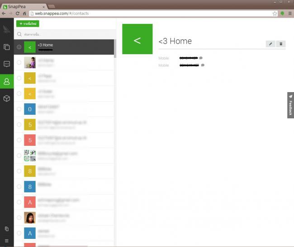Click the green new contact button
Screen dimensions: 294x247
coord(28,24)
